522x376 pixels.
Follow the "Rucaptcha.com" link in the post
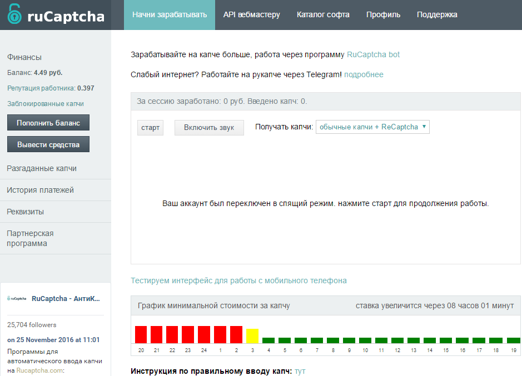point(39,370)
